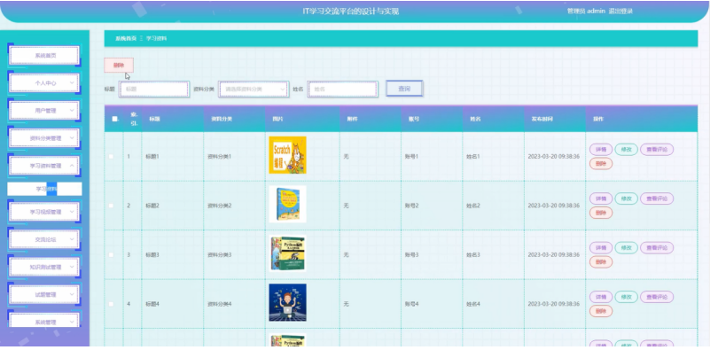
Task: Click 查看评论 for row 标题3
Action: tap(657, 248)
